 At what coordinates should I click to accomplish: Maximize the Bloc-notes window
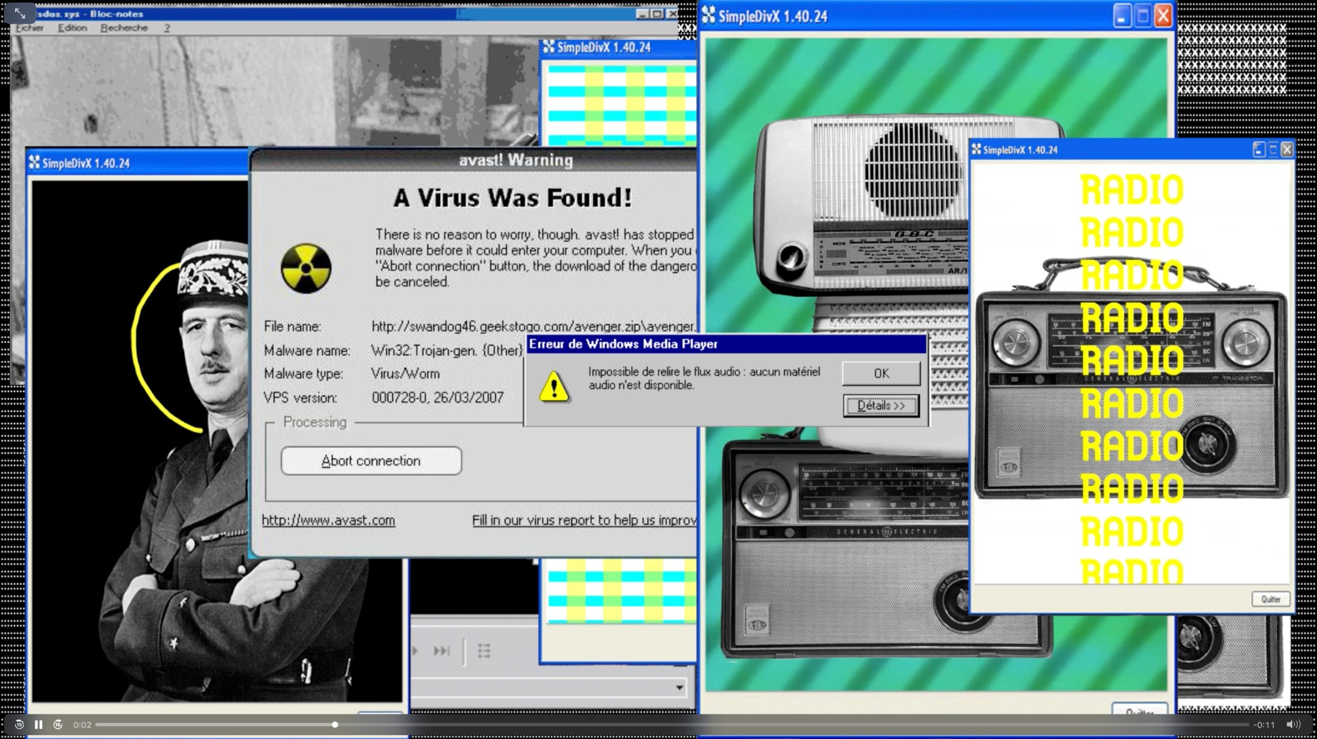click(x=657, y=14)
